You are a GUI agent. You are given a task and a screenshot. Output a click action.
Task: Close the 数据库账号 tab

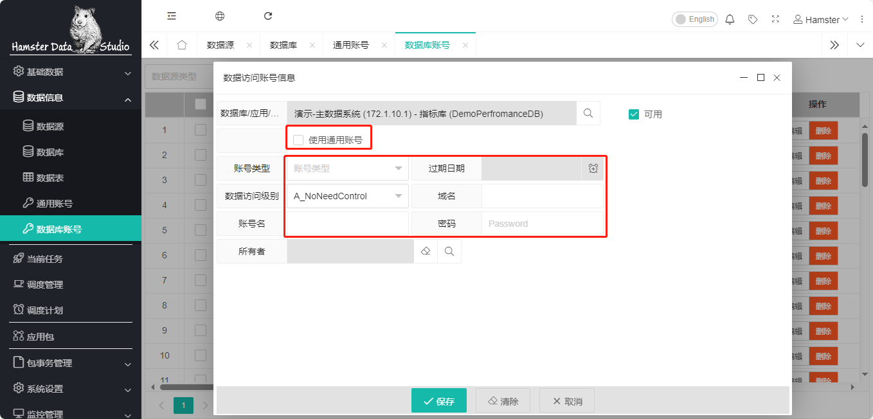[465, 46]
